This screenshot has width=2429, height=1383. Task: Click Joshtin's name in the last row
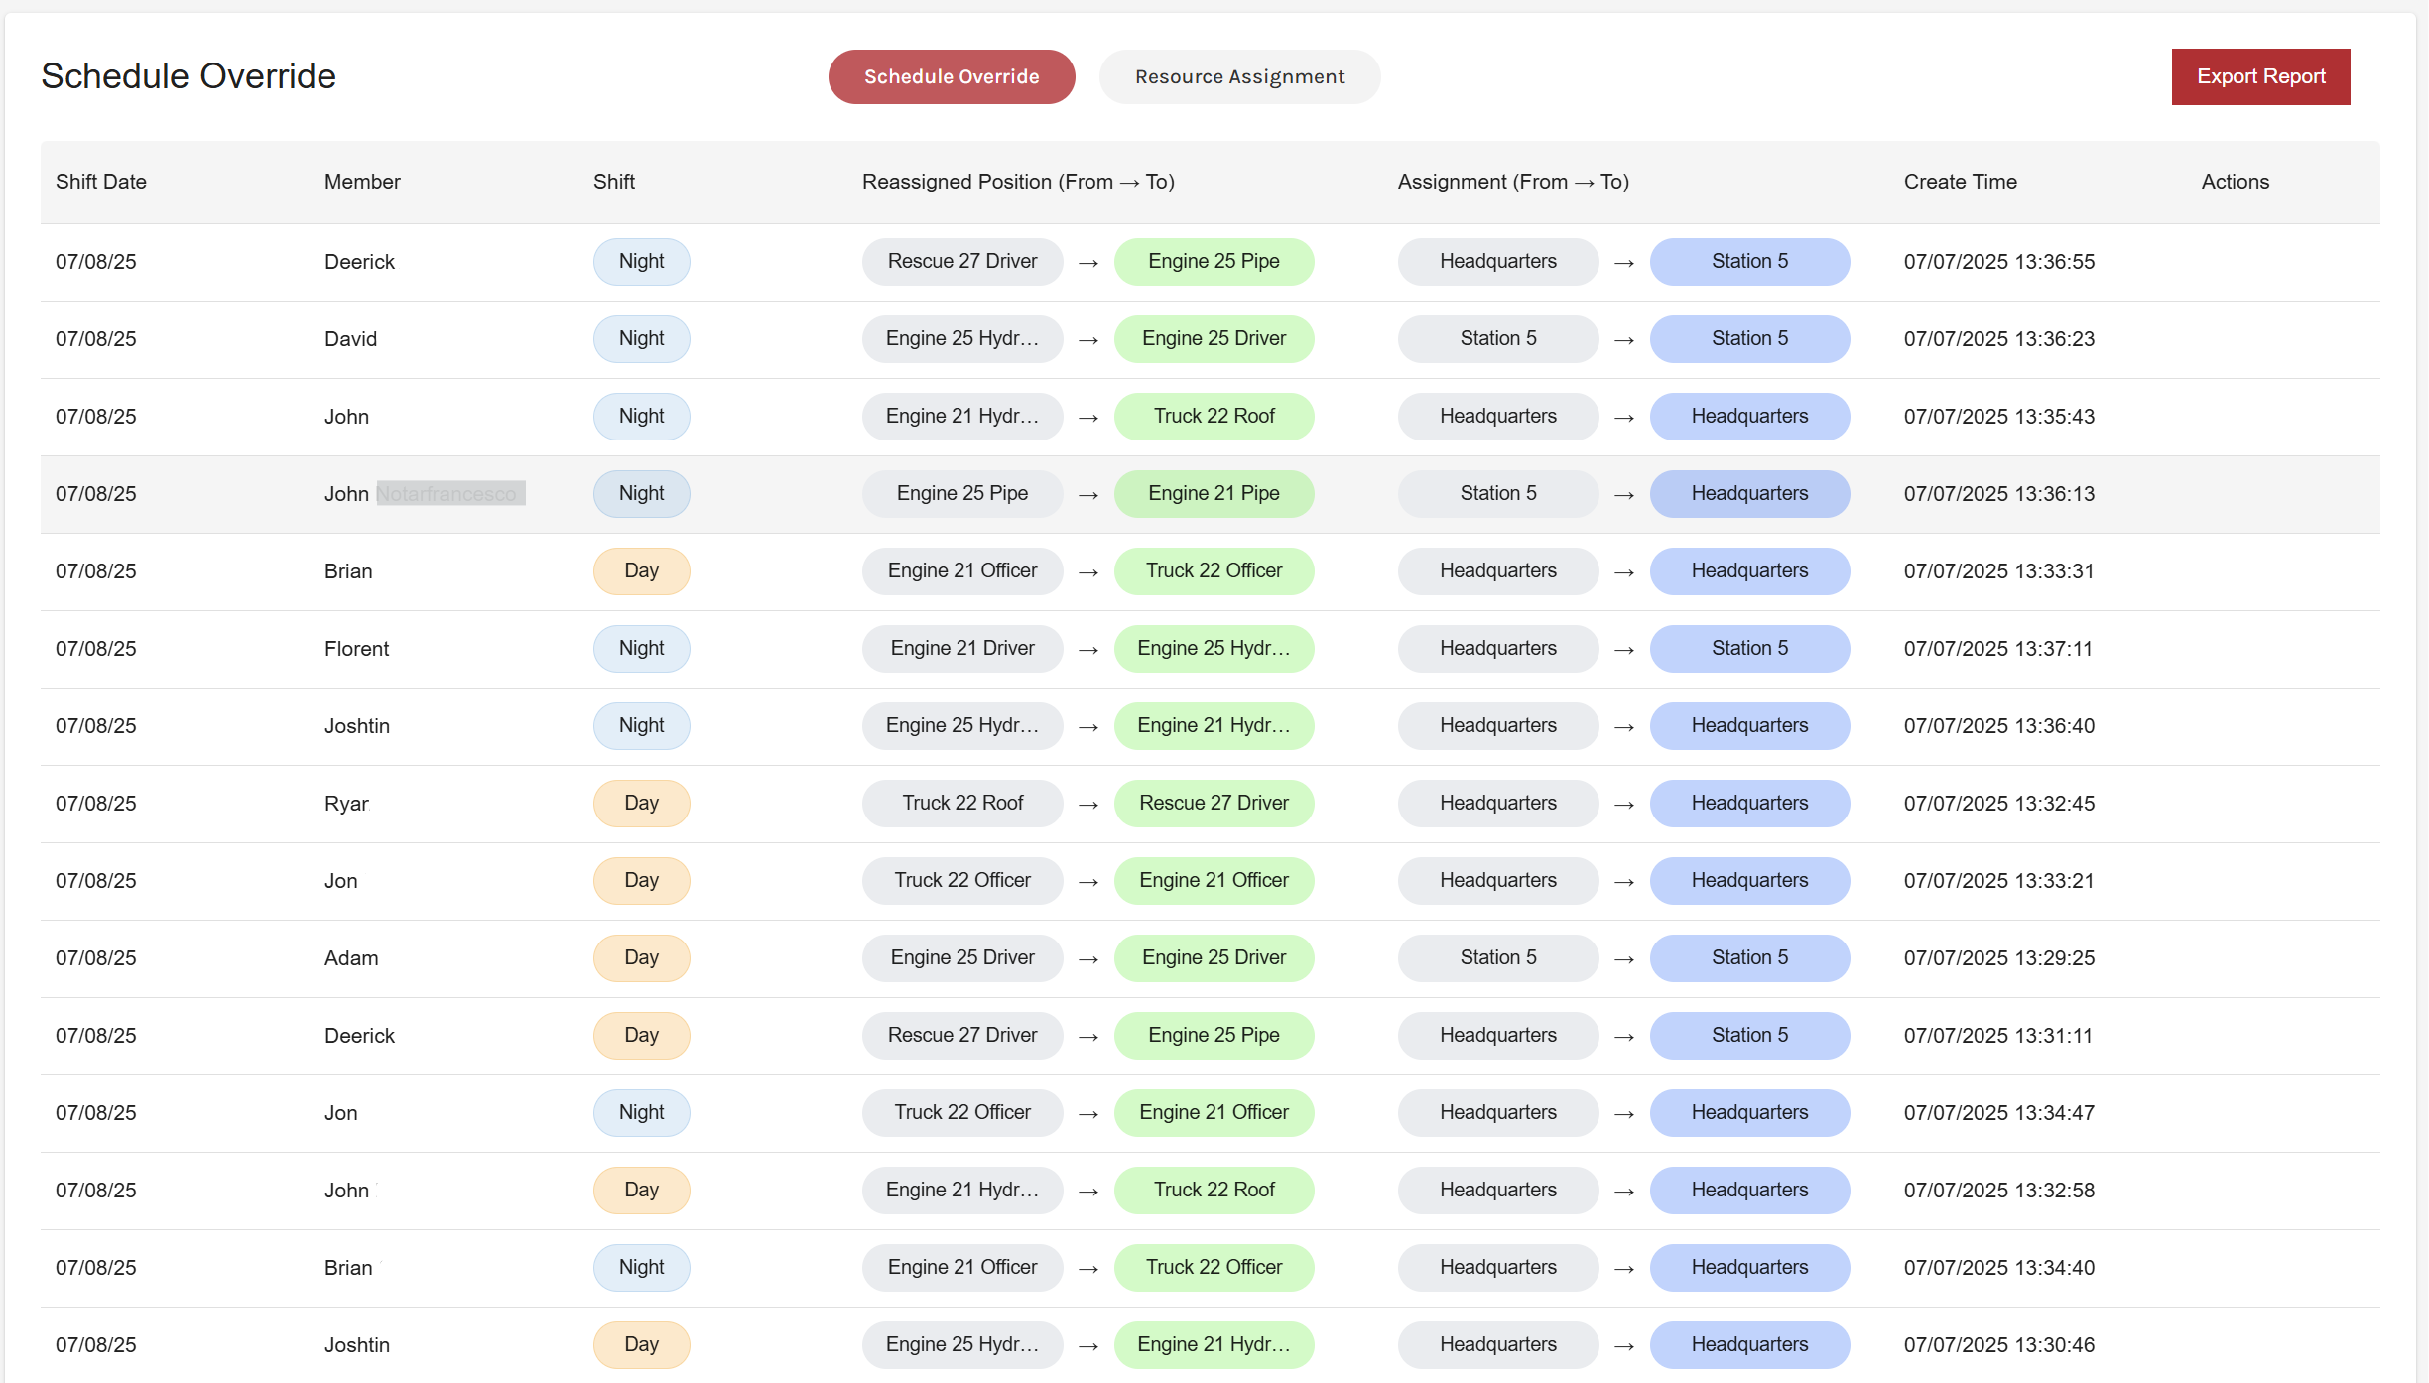coord(356,1345)
